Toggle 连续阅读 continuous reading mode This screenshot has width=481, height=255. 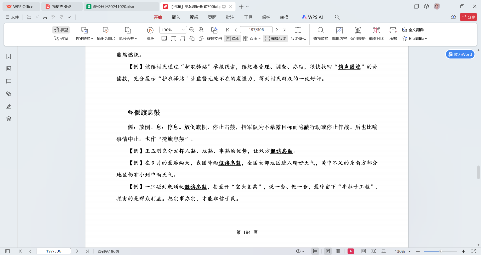tap(275, 38)
